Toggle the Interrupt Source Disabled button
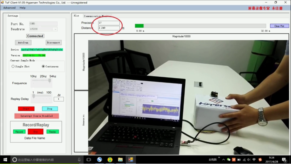This screenshot has width=291, height=164. pyautogui.click(x=37, y=116)
